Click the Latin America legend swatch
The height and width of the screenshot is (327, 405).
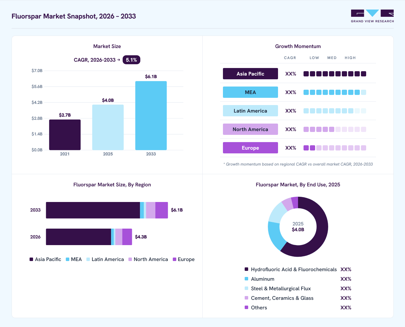pos(88,259)
